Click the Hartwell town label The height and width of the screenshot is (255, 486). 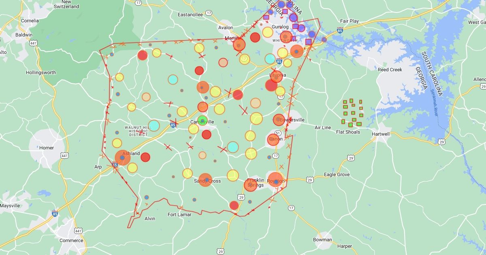(x=380, y=134)
